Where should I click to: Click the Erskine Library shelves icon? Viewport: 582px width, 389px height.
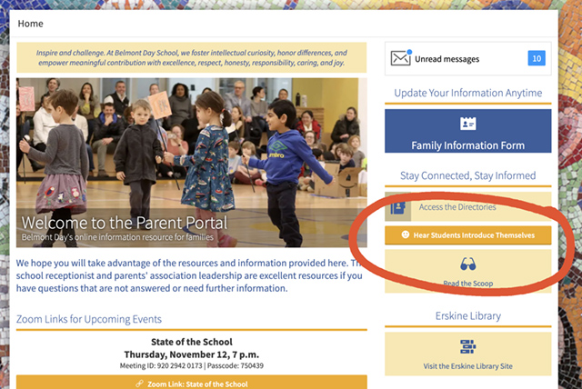pos(468,346)
